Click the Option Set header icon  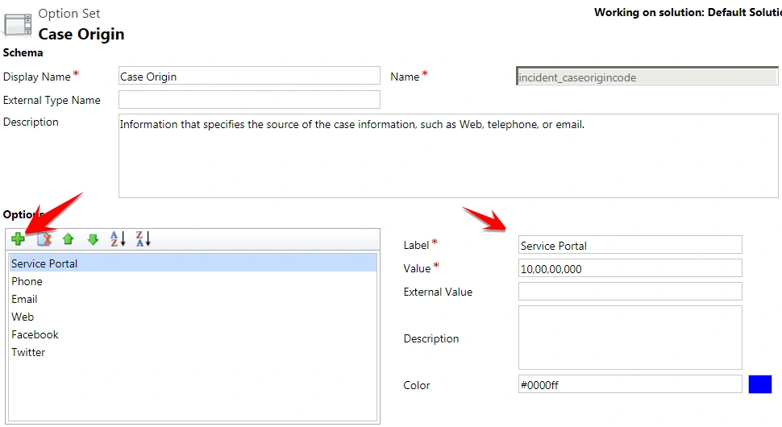click(18, 25)
